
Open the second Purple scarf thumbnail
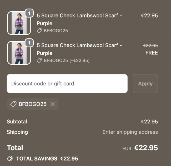click(x=17, y=53)
